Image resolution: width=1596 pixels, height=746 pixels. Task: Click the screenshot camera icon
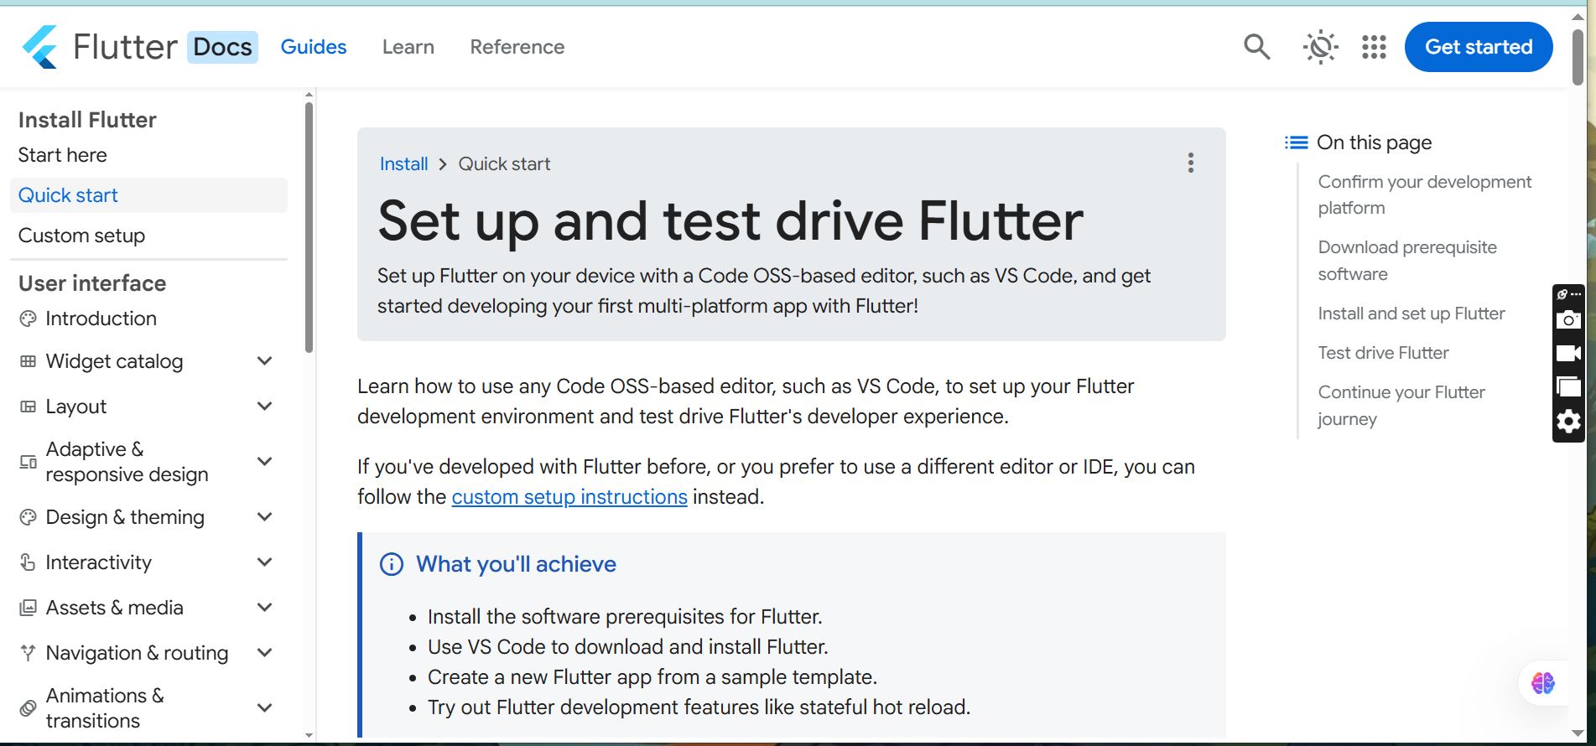pos(1568,320)
